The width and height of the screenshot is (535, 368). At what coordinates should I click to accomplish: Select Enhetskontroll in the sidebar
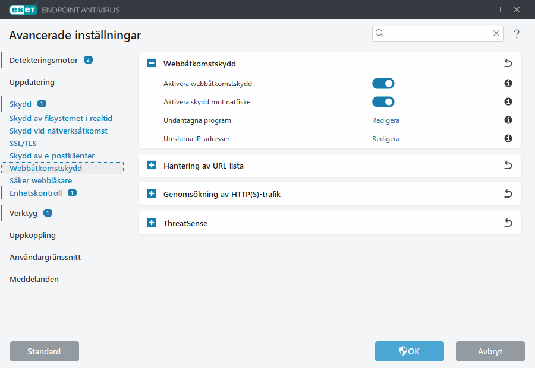click(x=36, y=192)
